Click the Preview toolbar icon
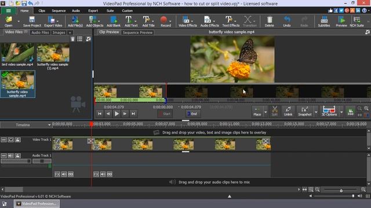 point(341,21)
